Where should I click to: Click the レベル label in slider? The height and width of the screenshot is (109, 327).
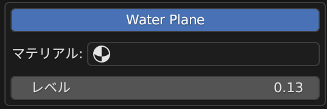(x=51, y=88)
